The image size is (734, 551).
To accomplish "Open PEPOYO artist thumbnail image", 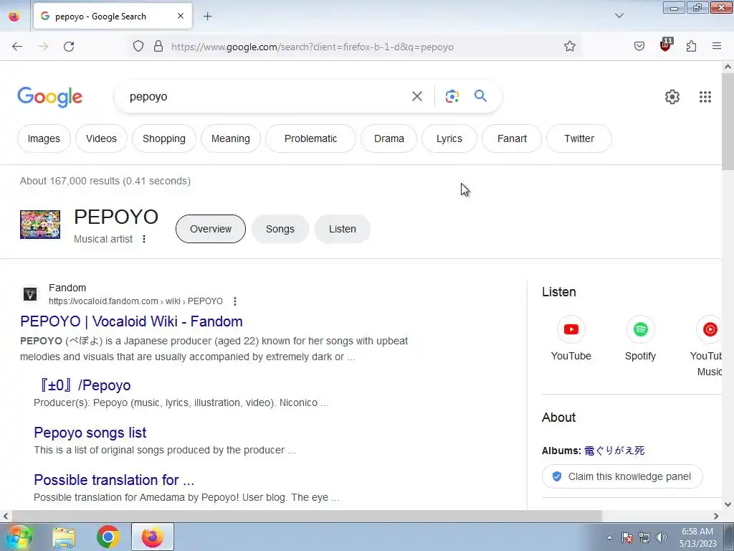I will pyautogui.click(x=40, y=225).
